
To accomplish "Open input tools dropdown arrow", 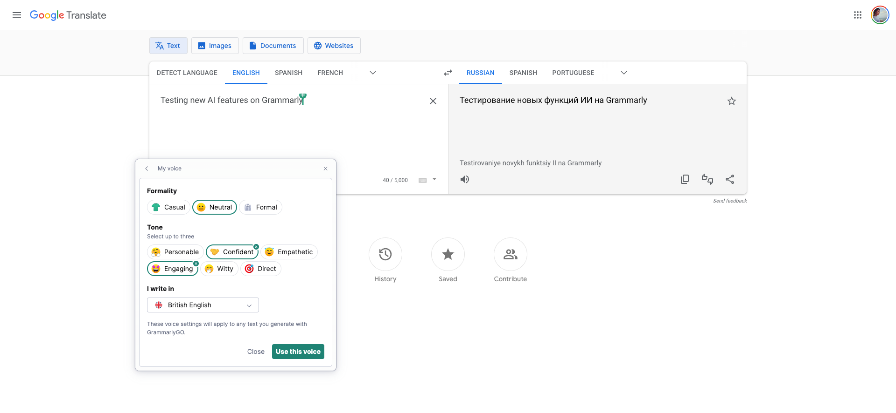I will [434, 179].
